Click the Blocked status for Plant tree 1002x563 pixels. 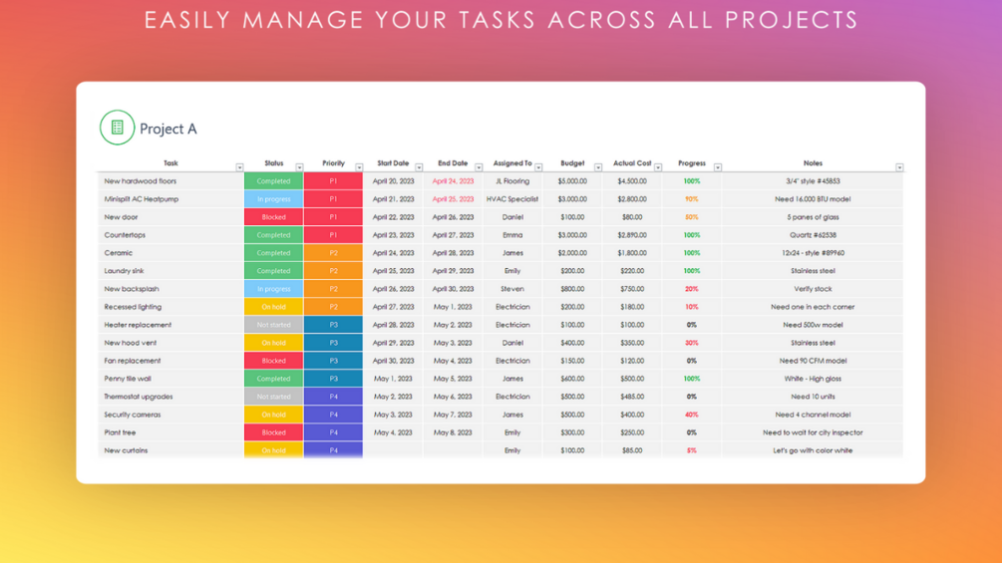[x=273, y=432]
